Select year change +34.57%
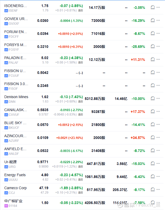The height and width of the screenshot is (210, 165). 138,138
